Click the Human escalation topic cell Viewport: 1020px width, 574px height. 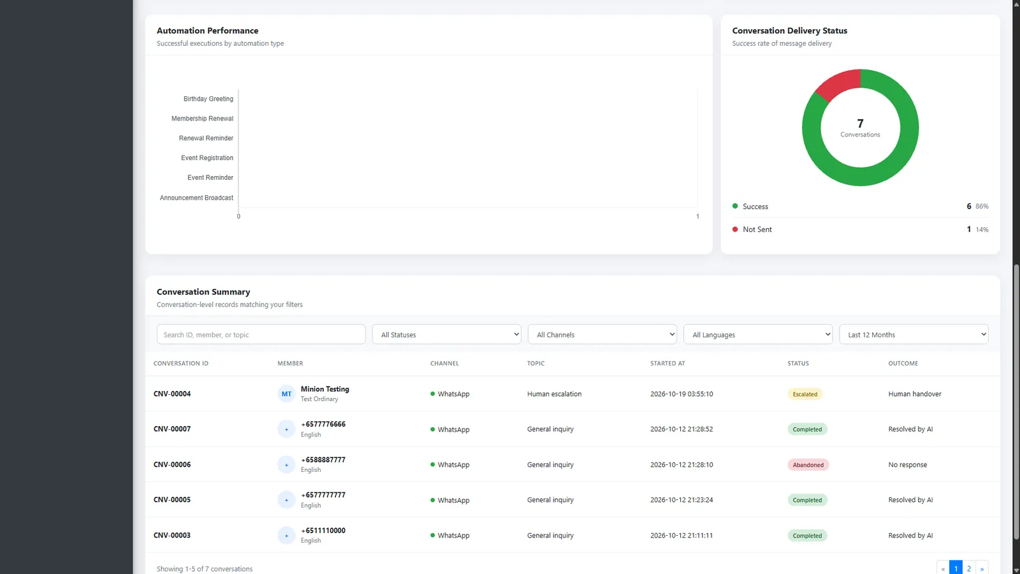click(555, 394)
